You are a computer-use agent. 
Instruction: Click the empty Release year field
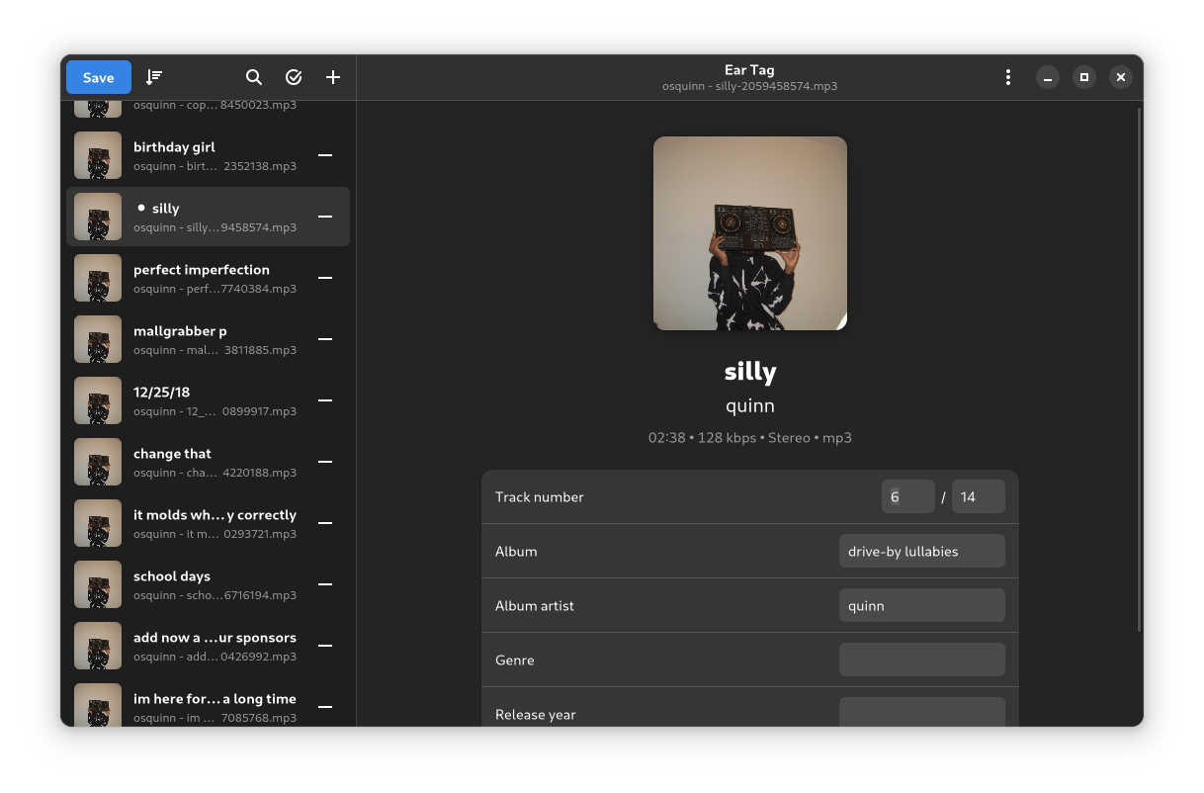[x=922, y=712]
